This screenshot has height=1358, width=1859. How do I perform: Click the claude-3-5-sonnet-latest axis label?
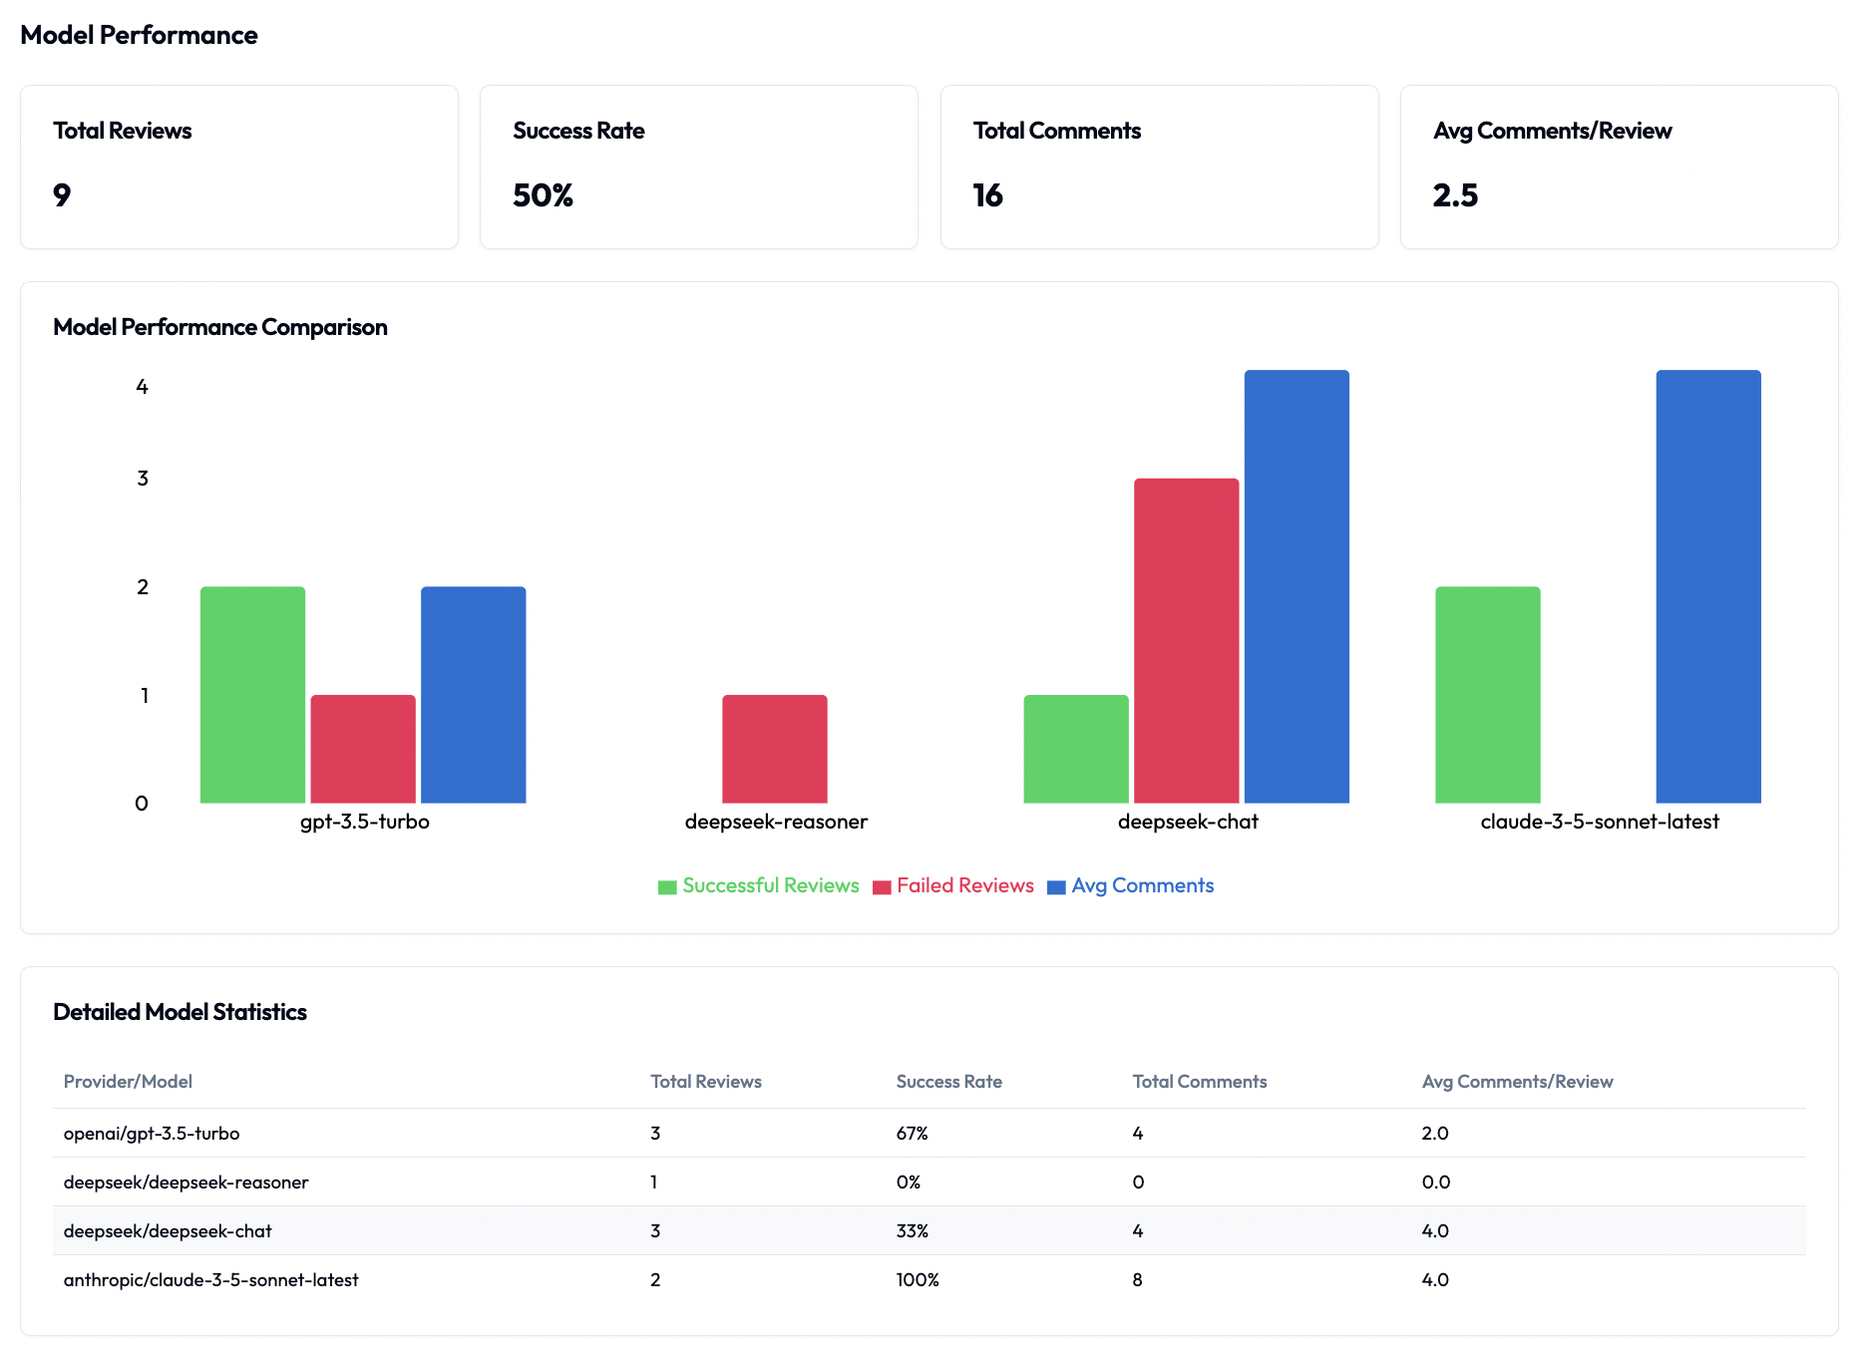click(1600, 822)
